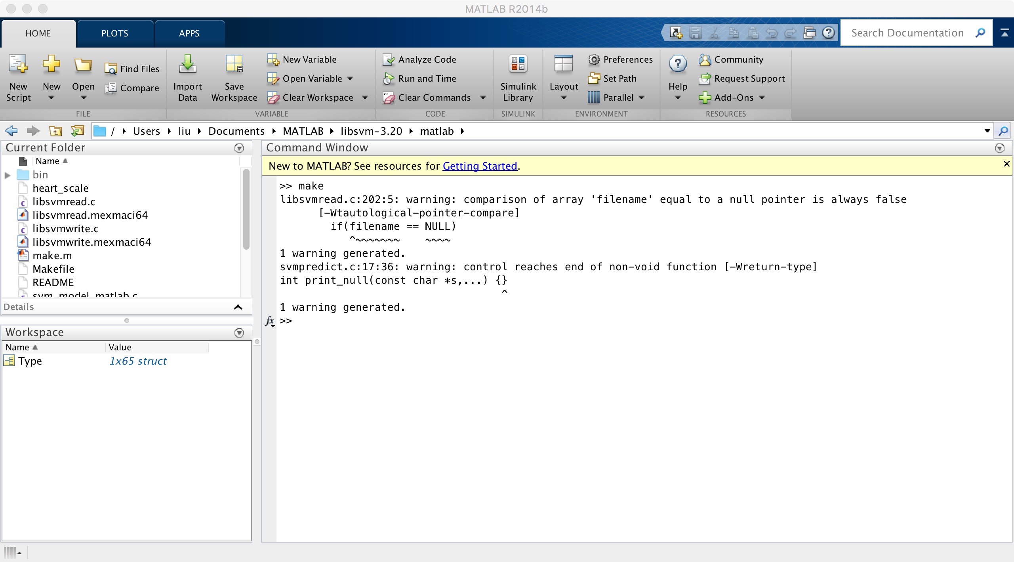This screenshot has width=1014, height=562.
Task: Switch to the HOME tab
Action: pos(38,33)
